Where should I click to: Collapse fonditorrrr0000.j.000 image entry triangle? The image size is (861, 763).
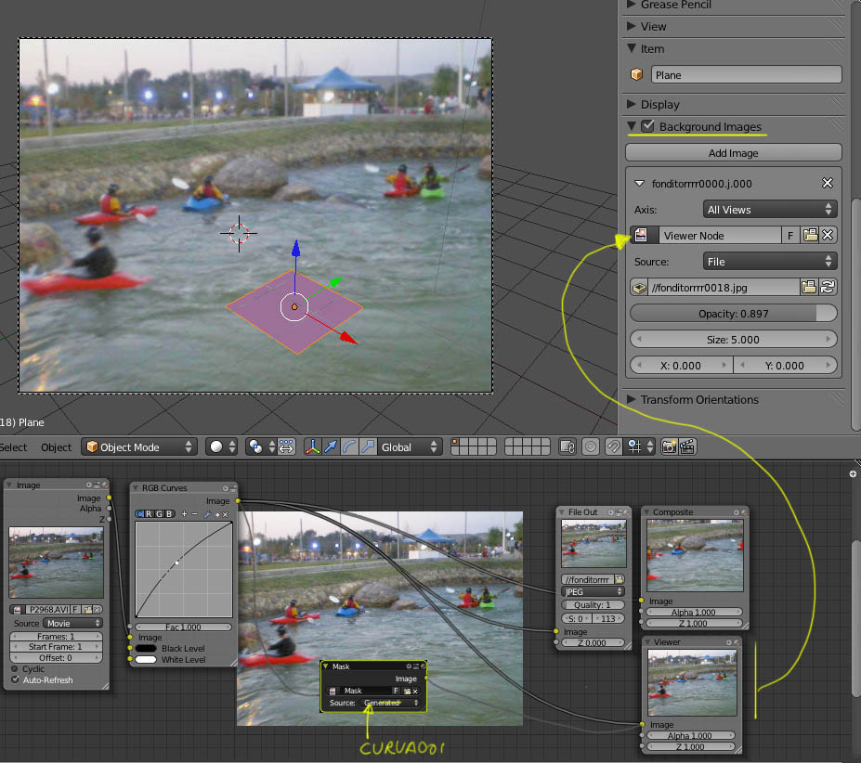639,184
